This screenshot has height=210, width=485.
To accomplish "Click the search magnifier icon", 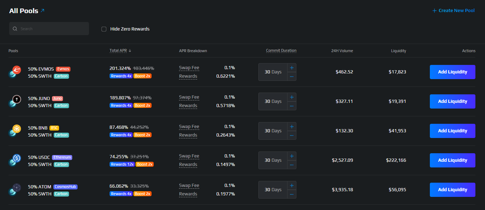I will (15, 29).
